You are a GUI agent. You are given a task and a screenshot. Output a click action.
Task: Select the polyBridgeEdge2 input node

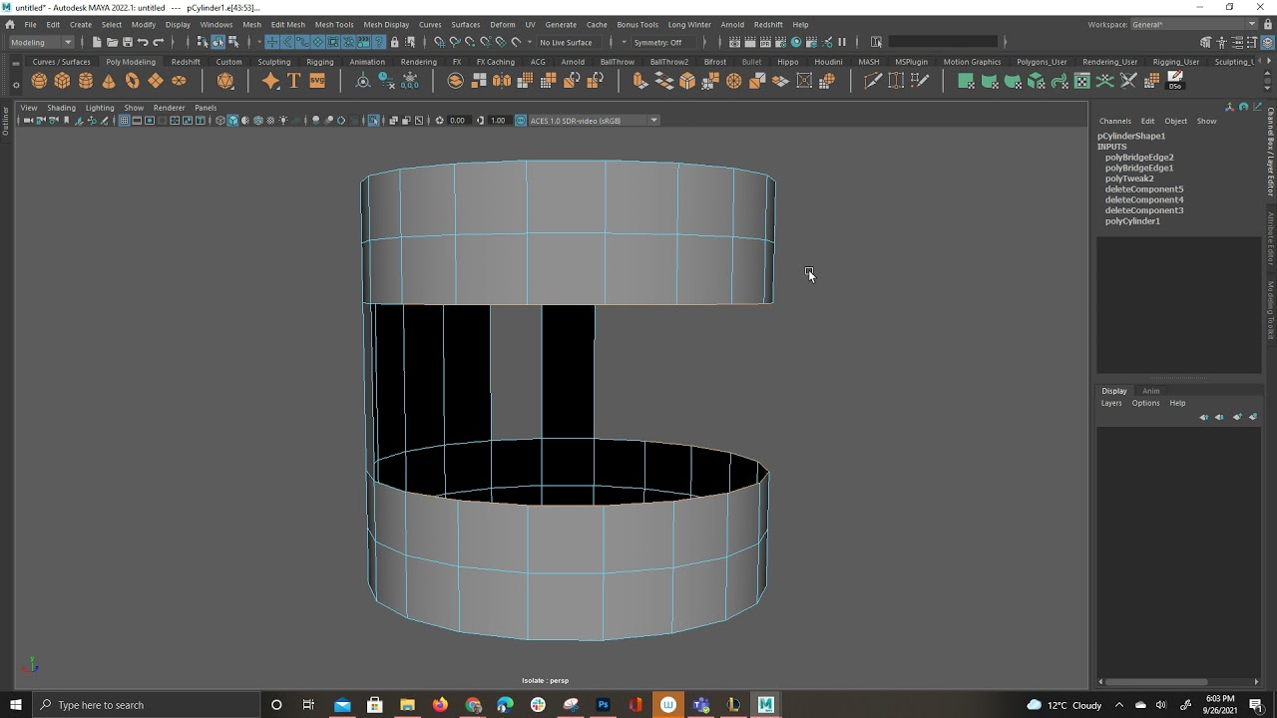(1138, 158)
